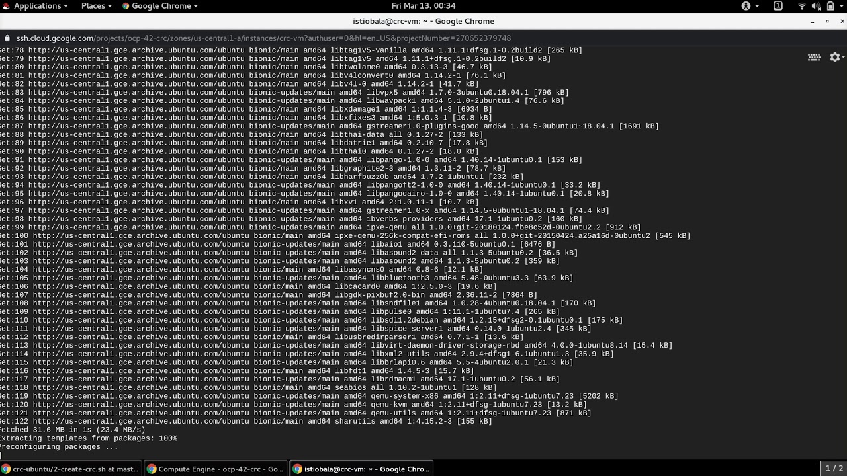This screenshot has width=847, height=476.
Task: Open the clock showing Fri Mar 13, 00:34
Action: (423, 5)
